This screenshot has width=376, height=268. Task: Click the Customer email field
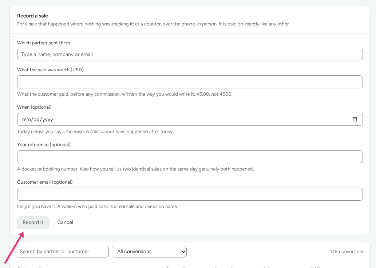pos(190,194)
